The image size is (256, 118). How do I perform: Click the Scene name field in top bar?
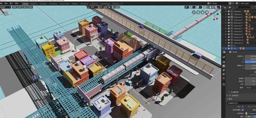(219, 3)
